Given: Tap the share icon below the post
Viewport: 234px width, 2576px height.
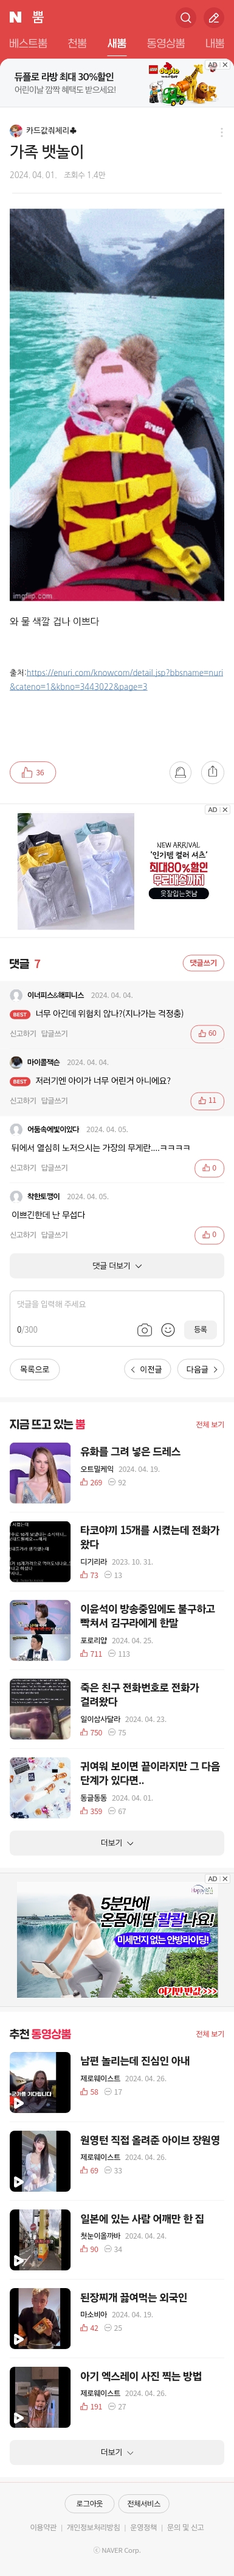Looking at the screenshot, I should point(212,772).
